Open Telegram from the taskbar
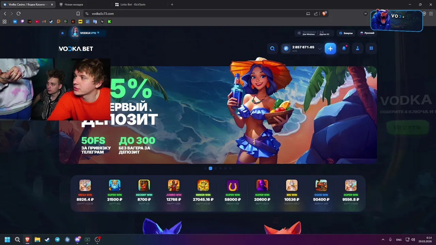The image size is (436, 245). pos(57,240)
